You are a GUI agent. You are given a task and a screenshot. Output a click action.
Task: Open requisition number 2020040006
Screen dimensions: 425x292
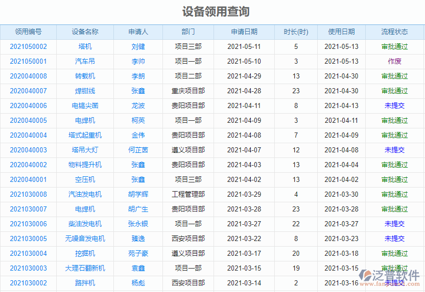[x=28, y=105]
